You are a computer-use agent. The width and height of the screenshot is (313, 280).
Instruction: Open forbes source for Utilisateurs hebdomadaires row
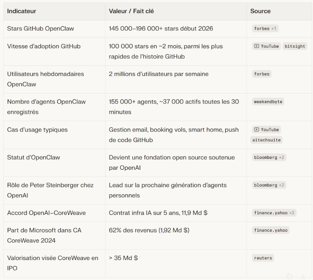pyautogui.click(x=262, y=74)
